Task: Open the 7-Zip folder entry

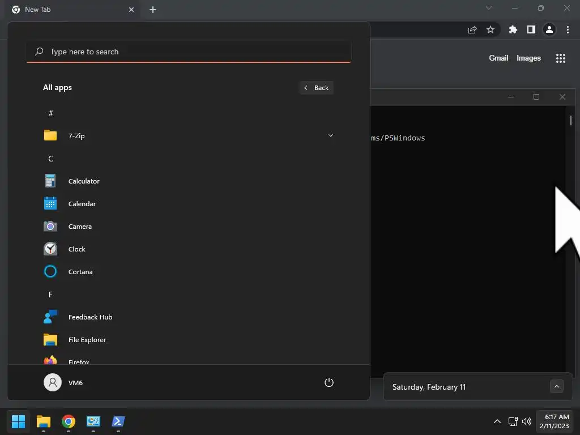Action: 188,136
